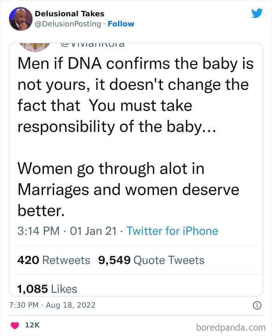
Task: Click the boredpanda.com watermark
Action: pyautogui.click(x=232, y=327)
